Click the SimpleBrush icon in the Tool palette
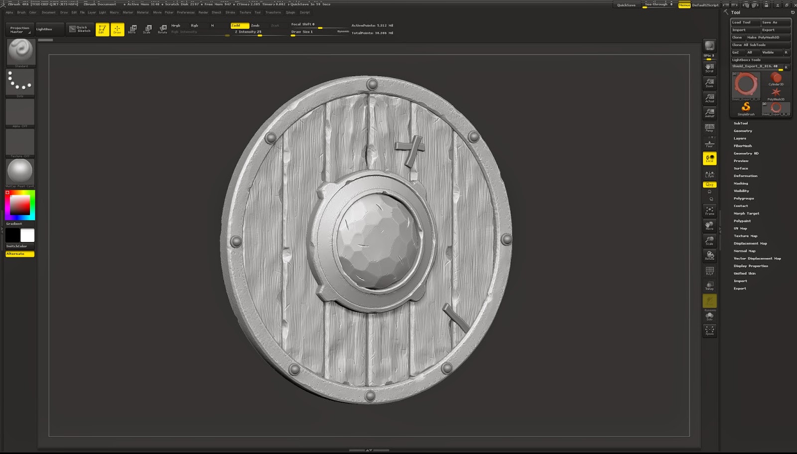 (746, 107)
